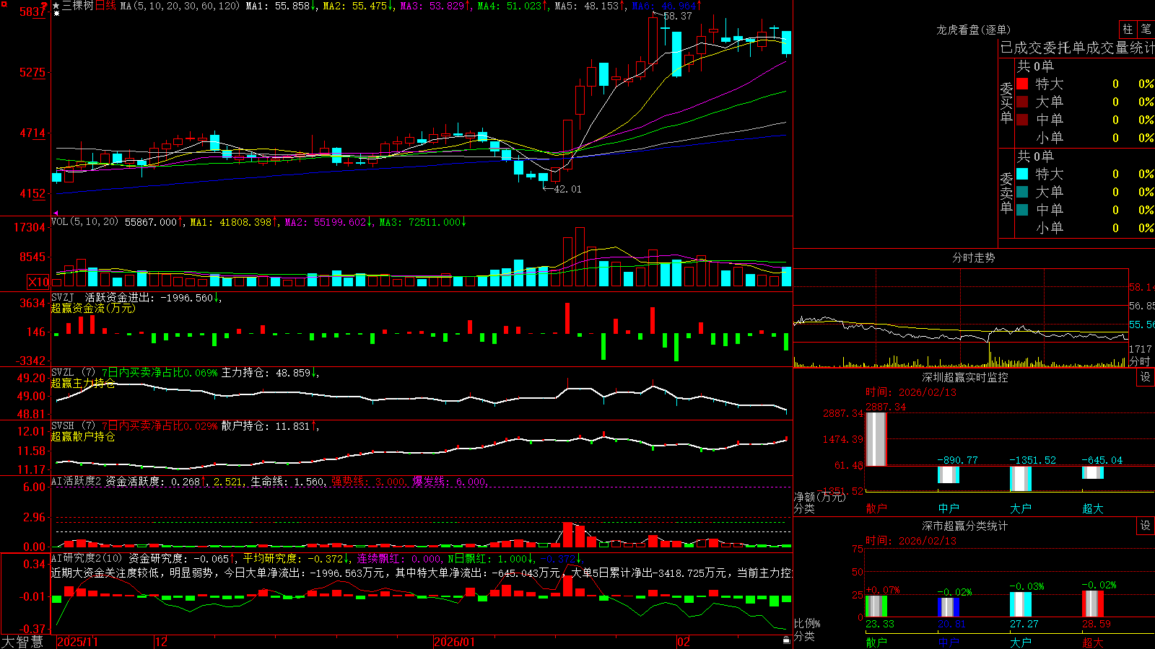
Task: Click 深圳超赢实时监控 panel title
Action: coord(965,377)
